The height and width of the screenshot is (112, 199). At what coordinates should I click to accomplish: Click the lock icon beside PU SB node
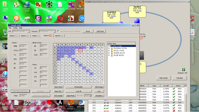point(112,55)
